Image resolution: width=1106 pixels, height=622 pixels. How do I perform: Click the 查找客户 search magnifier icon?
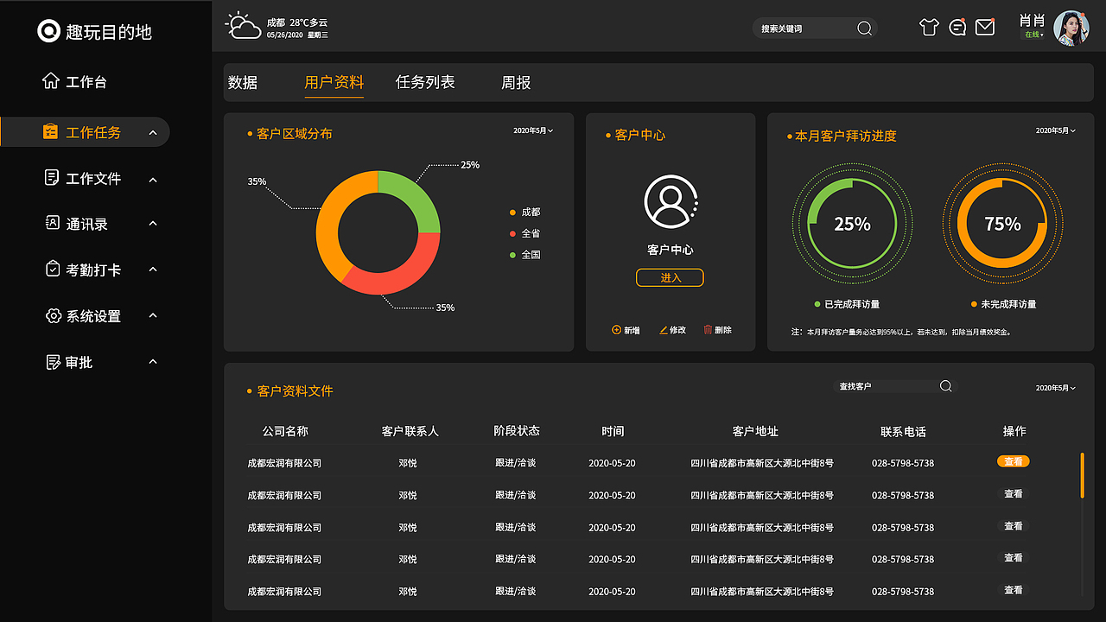tap(946, 386)
